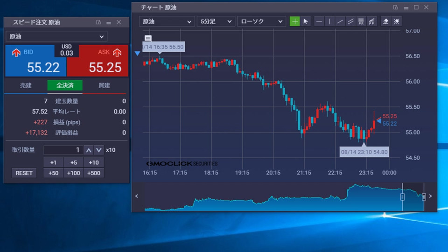Image resolution: width=448 pixels, height=252 pixels.
Task: Pick the parallel channel lines tool
Action: (350, 21)
